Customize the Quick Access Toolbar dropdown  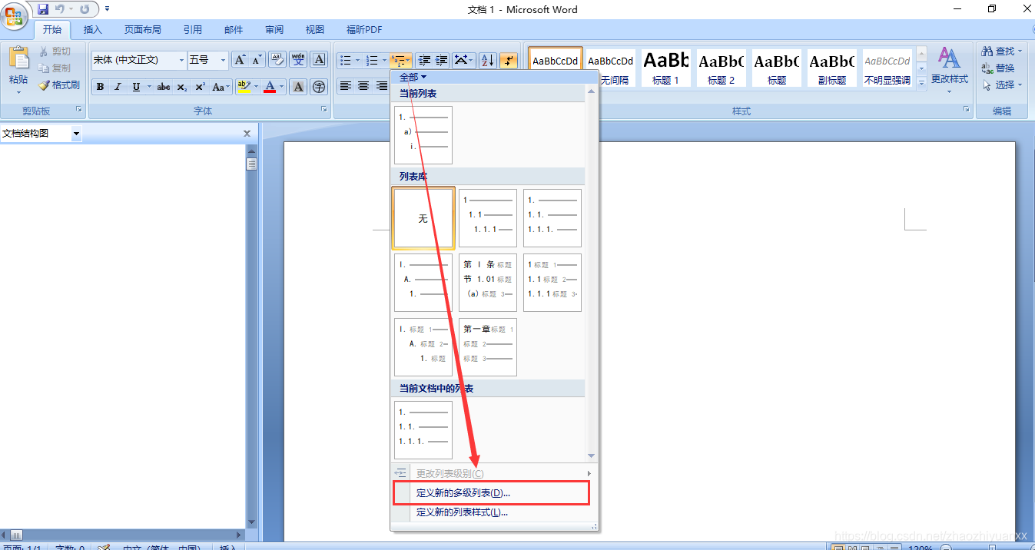pos(107,9)
